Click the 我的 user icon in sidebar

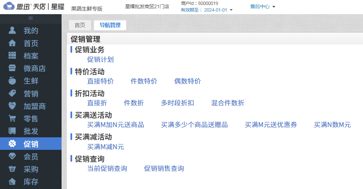tap(12, 30)
